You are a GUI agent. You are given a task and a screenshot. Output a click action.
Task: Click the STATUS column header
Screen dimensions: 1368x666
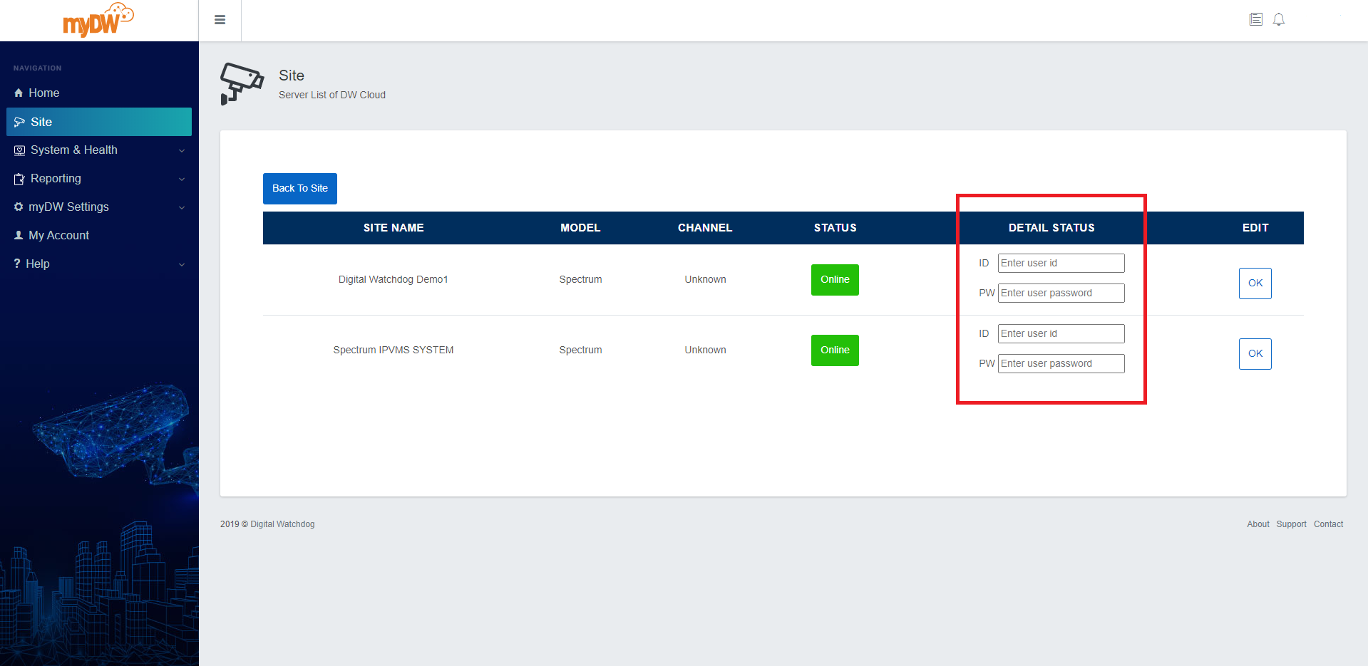pyautogui.click(x=835, y=228)
